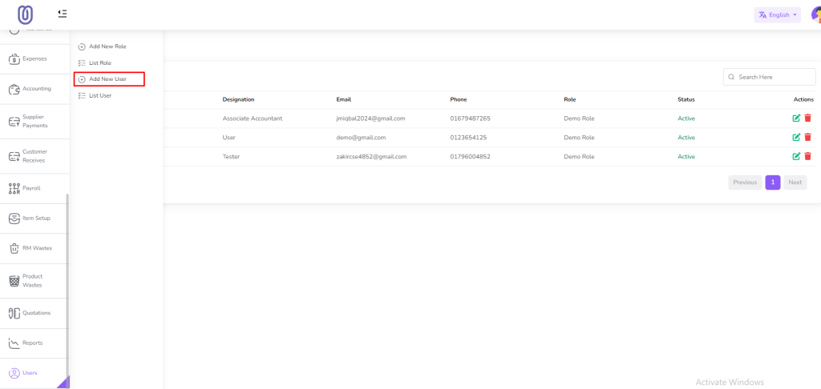The image size is (821, 389).
Task: Select phone number 01796004852
Action: click(x=470, y=156)
